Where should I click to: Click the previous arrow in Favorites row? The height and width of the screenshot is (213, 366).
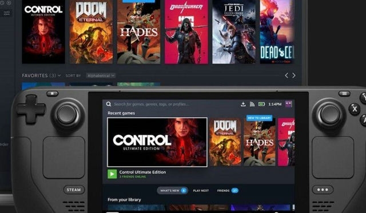[x=287, y=75]
